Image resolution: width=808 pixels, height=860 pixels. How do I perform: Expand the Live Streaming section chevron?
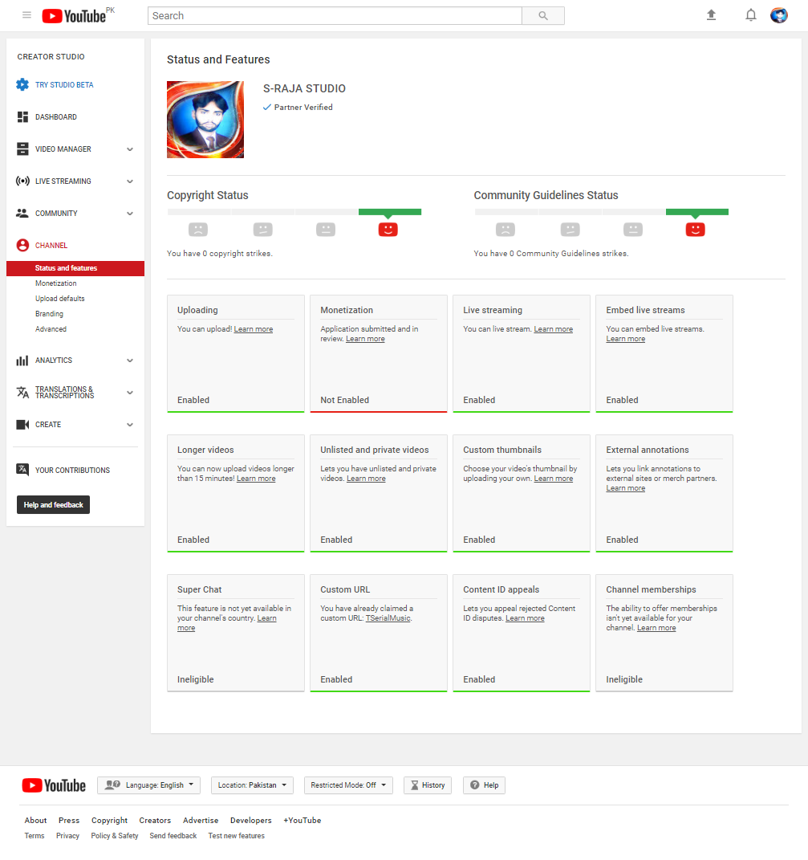pos(130,181)
